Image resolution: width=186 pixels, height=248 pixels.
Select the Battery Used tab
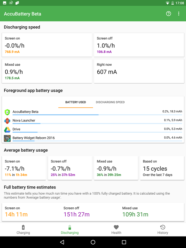click(76, 102)
